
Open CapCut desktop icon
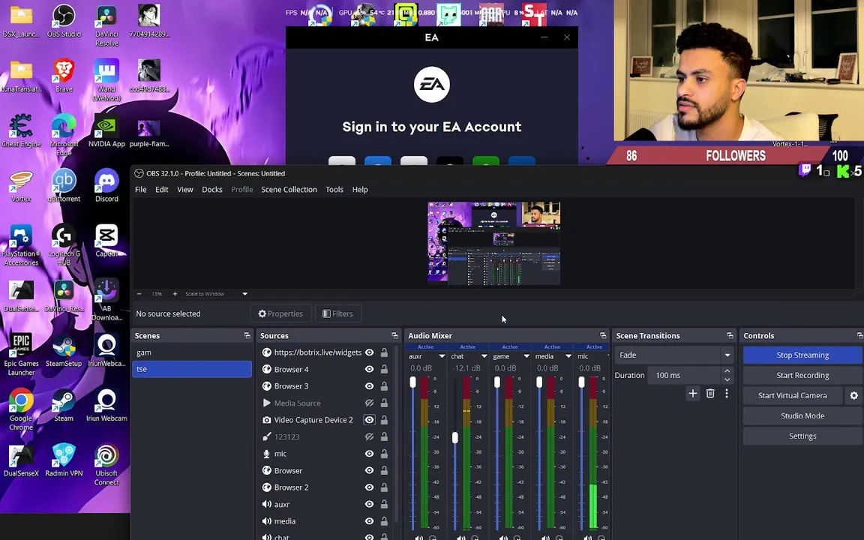click(107, 241)
